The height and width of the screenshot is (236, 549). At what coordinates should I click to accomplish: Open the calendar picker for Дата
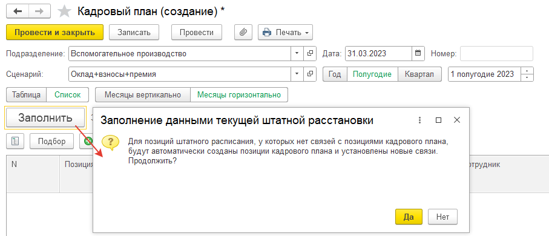418,54
